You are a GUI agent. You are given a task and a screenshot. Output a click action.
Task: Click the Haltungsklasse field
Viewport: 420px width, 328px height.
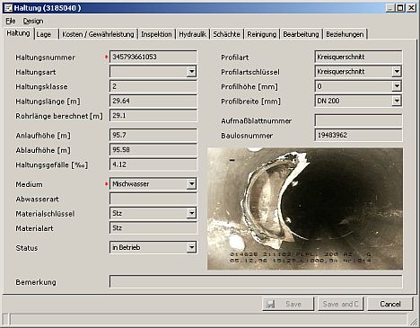coord(153,86)
